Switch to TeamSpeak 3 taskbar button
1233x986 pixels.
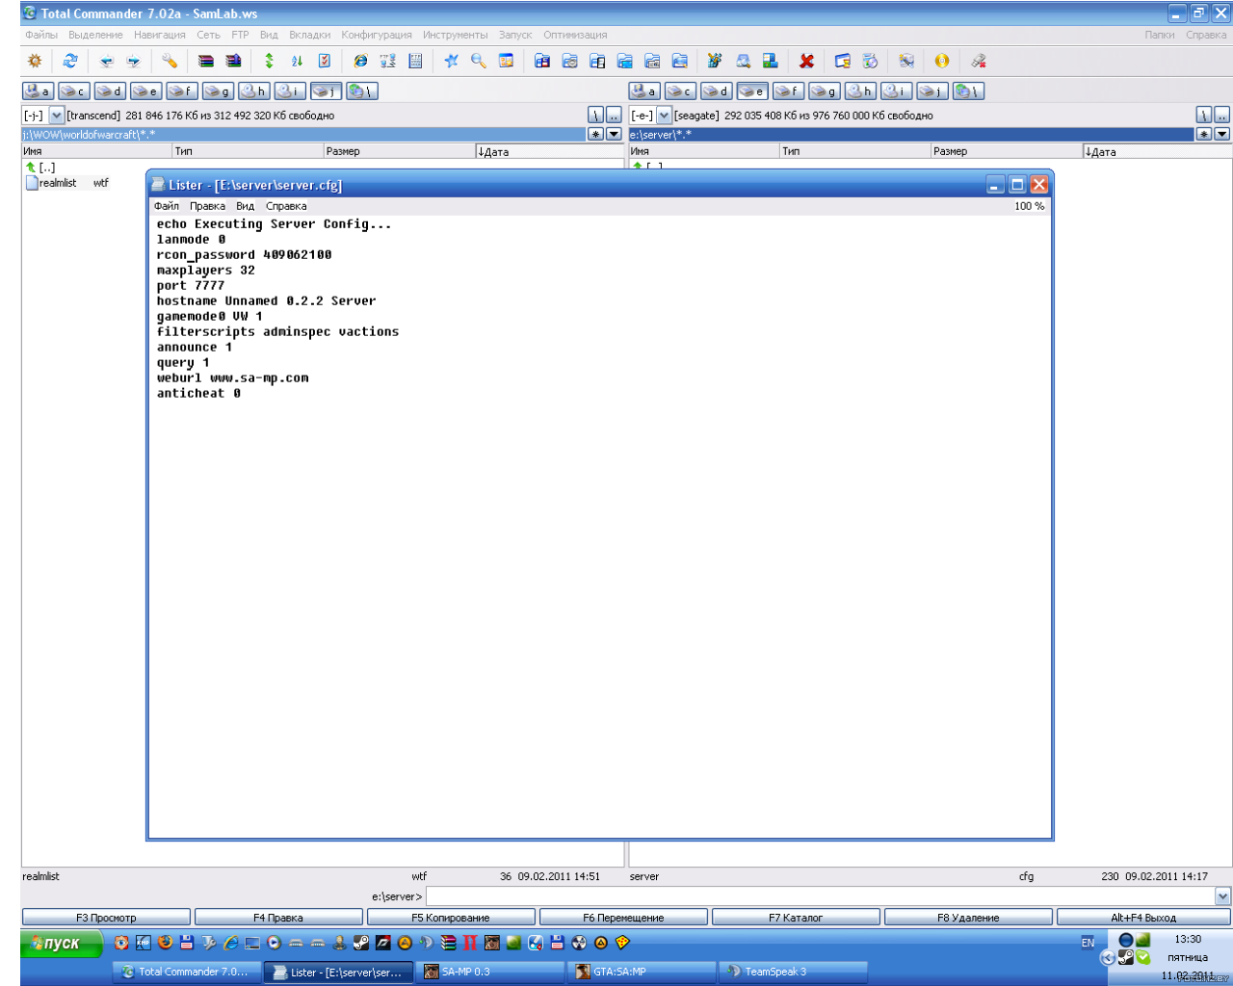(x=794, y=972)
